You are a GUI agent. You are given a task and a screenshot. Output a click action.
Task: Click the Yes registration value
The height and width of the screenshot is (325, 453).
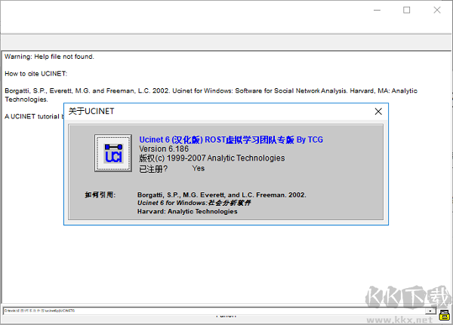click(198, 168)
